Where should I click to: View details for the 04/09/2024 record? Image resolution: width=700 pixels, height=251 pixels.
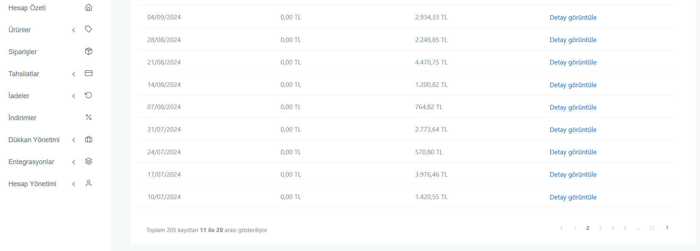573,17
